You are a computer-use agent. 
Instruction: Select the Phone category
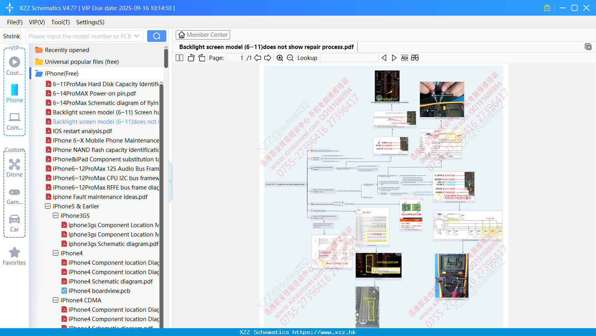click(x=14, y=93)
